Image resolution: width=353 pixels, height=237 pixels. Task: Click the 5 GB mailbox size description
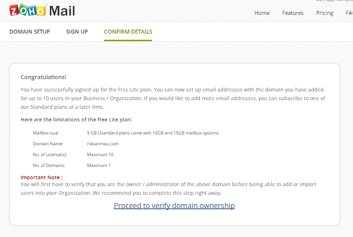click(x=153, y=133)
